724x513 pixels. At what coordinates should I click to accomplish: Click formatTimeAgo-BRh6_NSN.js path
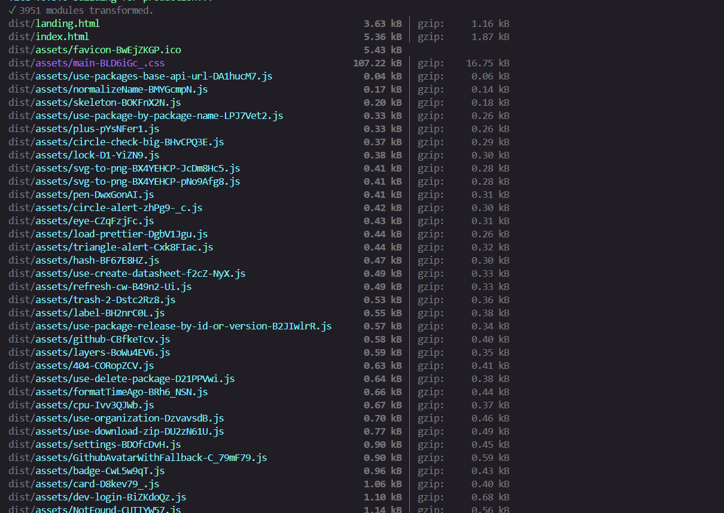[x=108, y=392]
